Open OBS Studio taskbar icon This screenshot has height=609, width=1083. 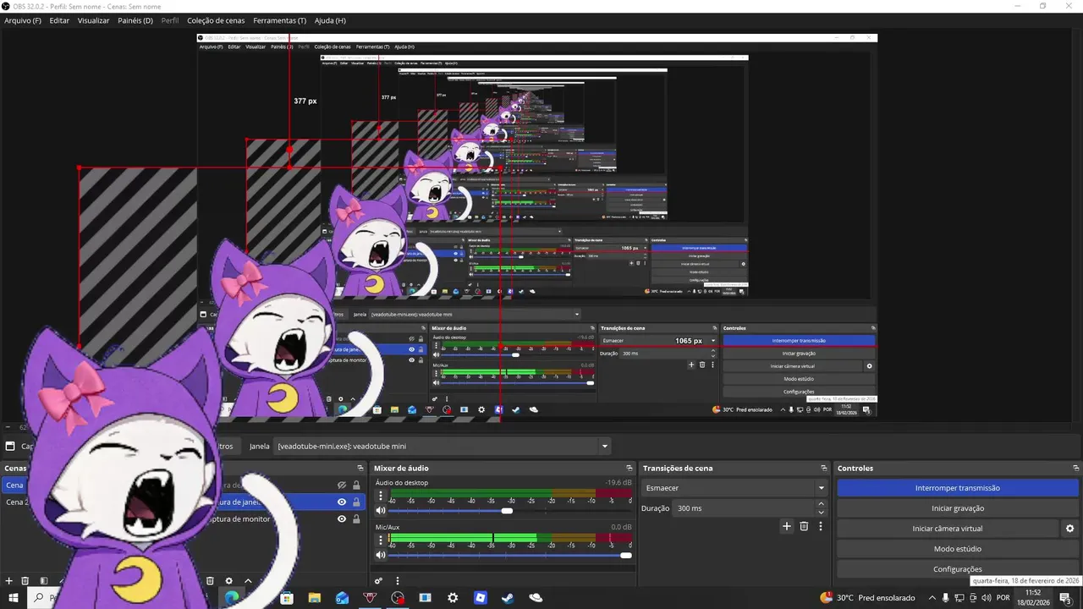coord(398,598)
